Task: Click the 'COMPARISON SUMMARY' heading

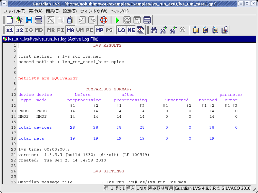Action: point(109,89)
